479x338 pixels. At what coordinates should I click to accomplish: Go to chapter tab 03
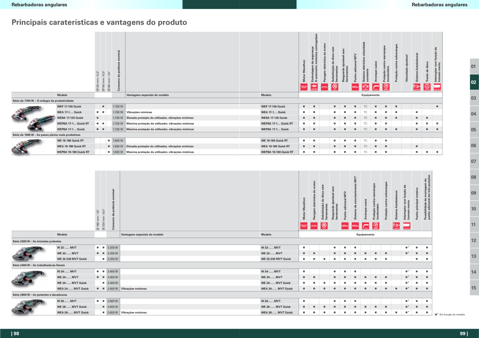(474, 98)
